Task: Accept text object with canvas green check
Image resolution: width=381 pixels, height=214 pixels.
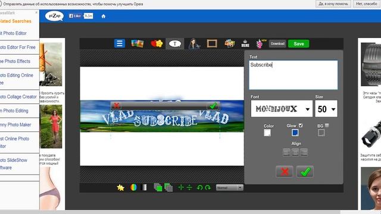Action: pyautogui.click(x=213, y=106)
